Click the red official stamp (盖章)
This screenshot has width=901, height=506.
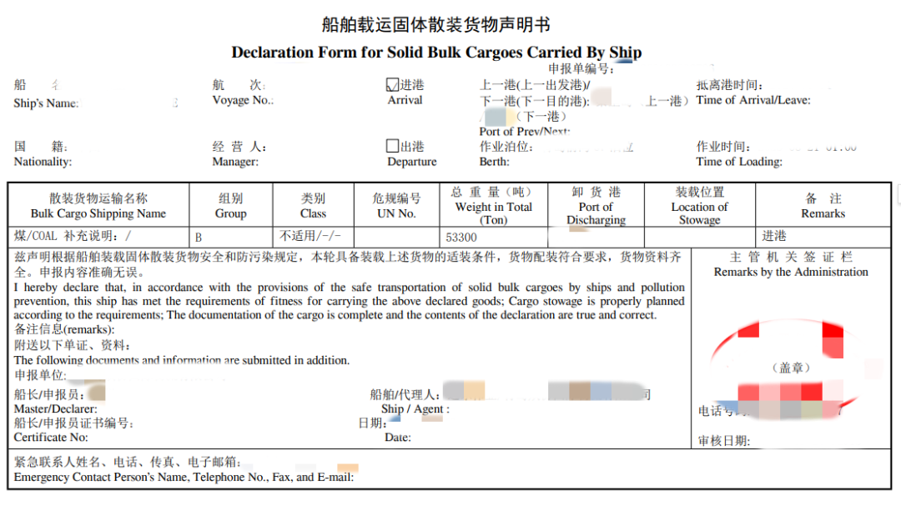pos(789,367)
